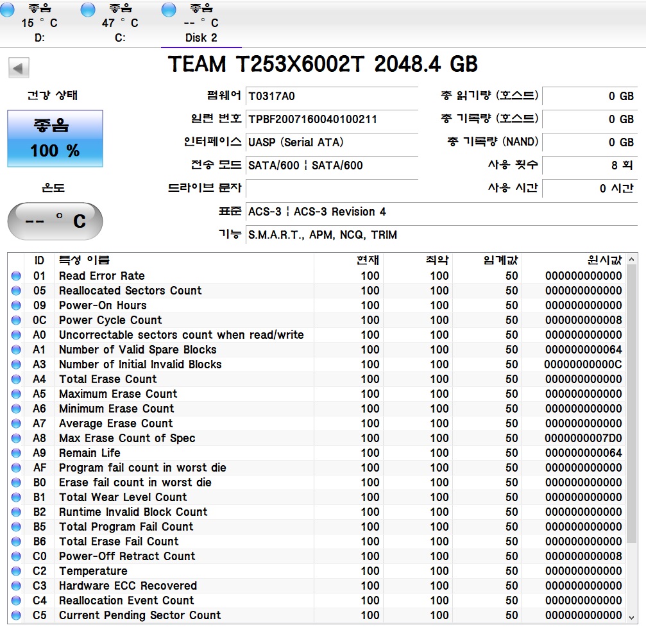Click the transfer mode field SATA/600 | SATA/600
This screenshot has width=646, height=632.
point(332,166)
